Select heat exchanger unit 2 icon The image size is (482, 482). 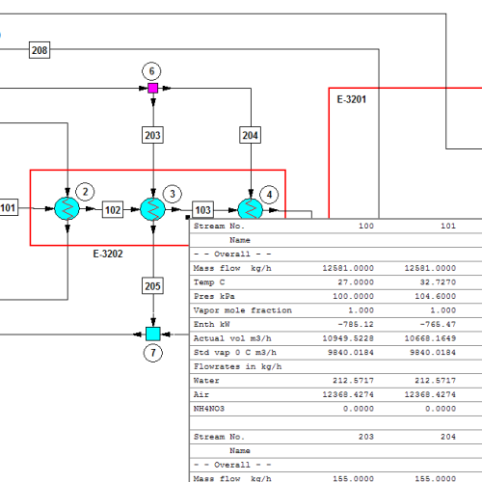(x=67, y=209)
